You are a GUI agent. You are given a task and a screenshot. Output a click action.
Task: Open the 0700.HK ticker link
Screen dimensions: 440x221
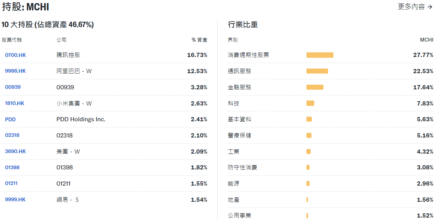pos(15,55)
